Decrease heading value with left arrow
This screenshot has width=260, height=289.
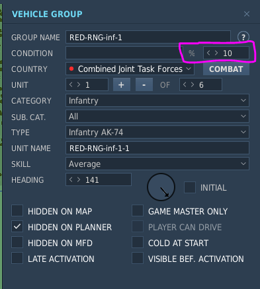(x=71, y=179)
